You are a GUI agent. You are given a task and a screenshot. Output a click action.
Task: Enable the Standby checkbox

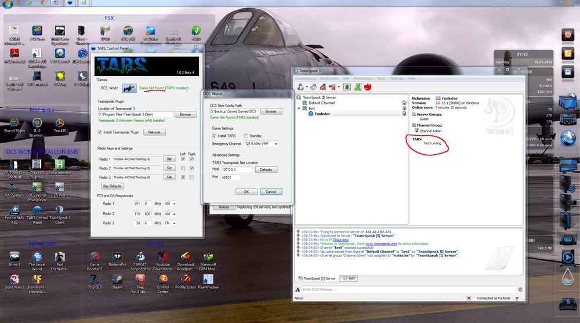pos(245,136)
